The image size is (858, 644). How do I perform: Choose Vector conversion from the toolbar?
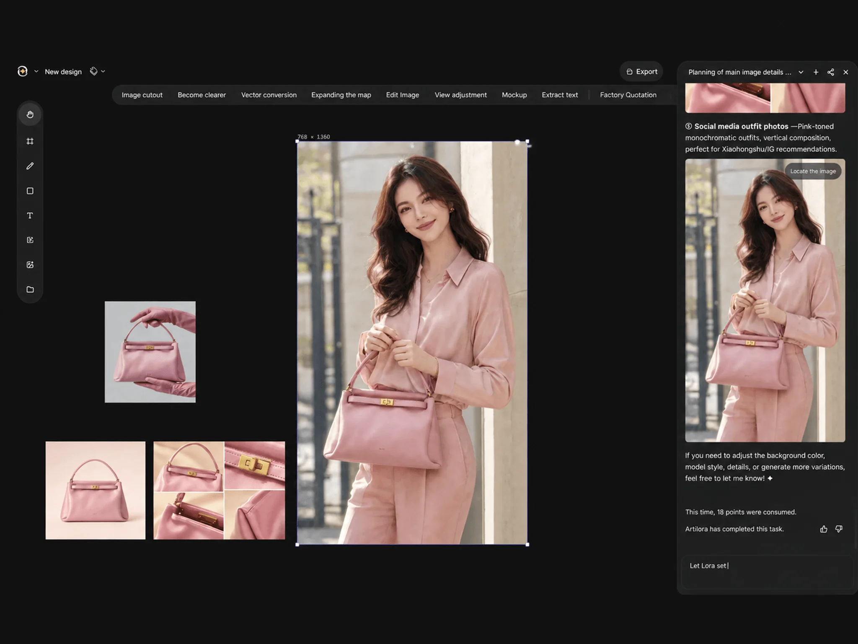pos(269,95)
